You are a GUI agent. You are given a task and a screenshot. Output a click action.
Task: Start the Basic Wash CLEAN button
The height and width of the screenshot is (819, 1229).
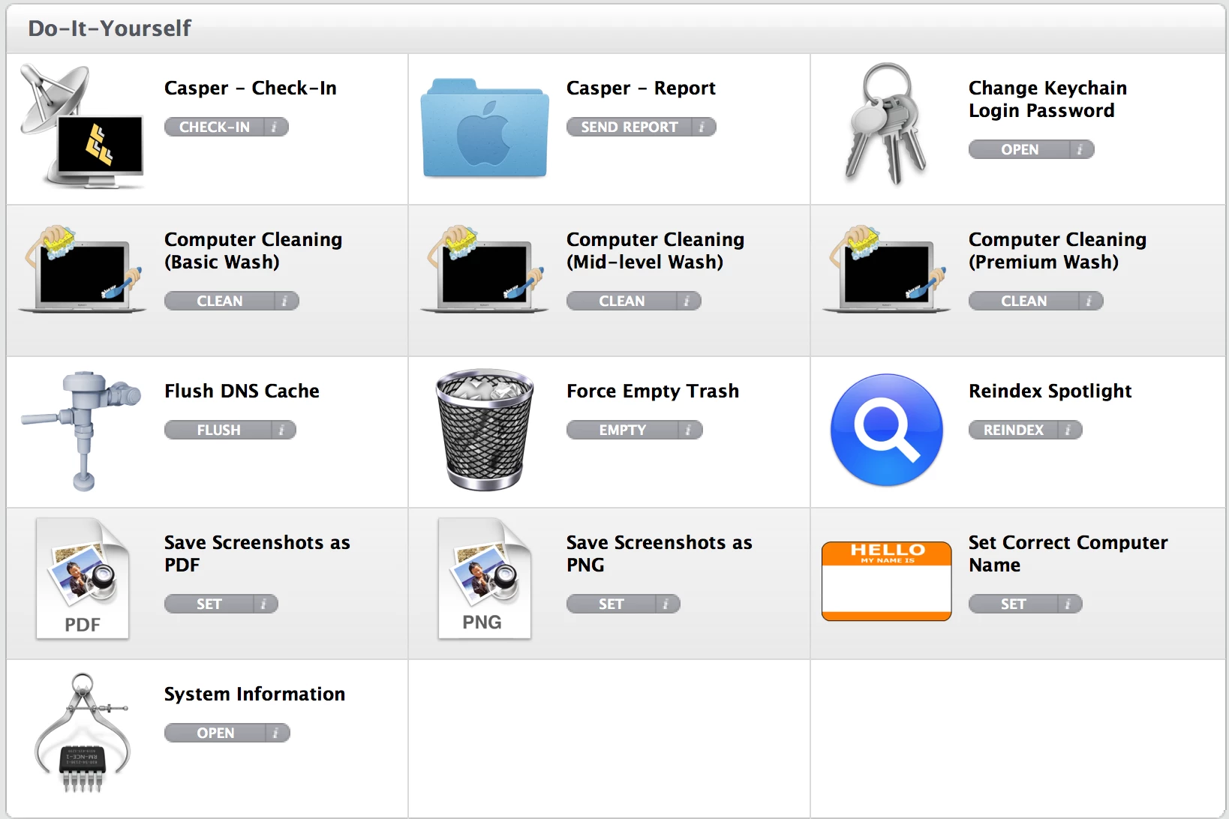219,301
